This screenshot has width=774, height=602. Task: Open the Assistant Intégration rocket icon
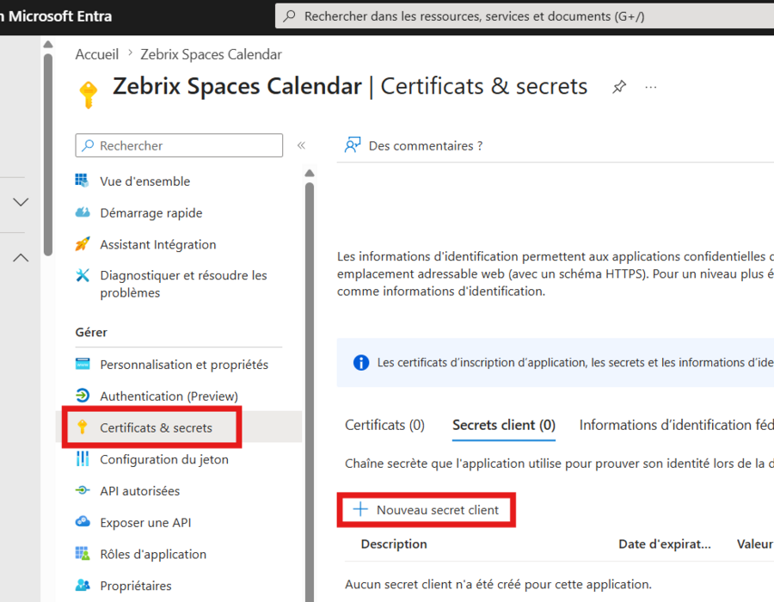[x=82, y=243]
